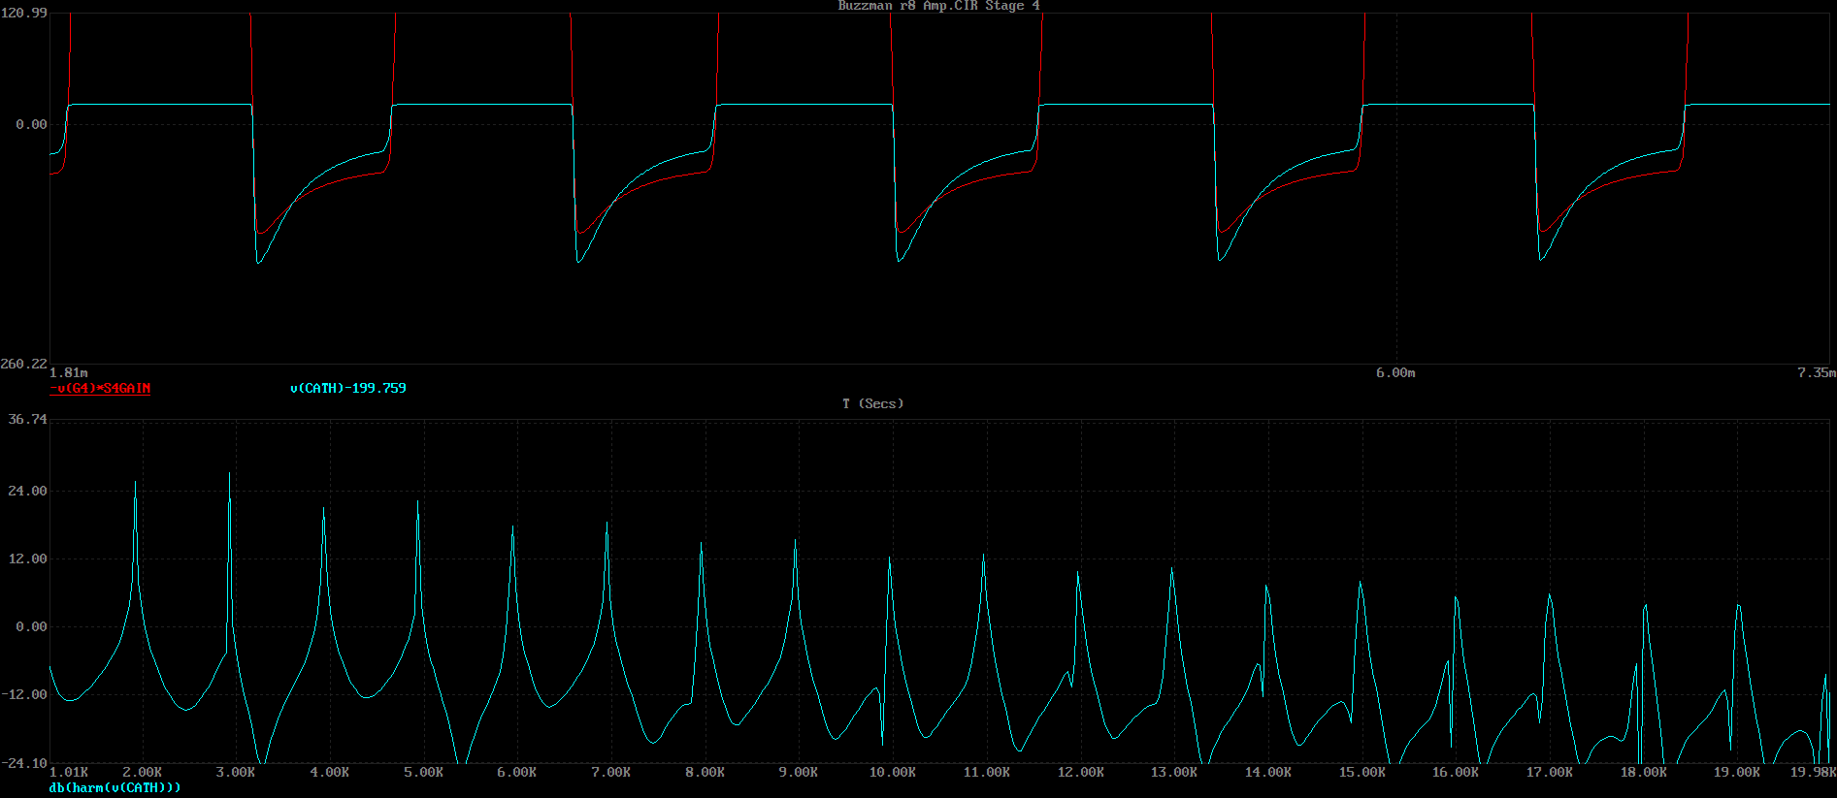This screenshot has height=798, width=1837.
Task: Click the 15.00K frequency axis label
Action: click(x=1361, y=773)
